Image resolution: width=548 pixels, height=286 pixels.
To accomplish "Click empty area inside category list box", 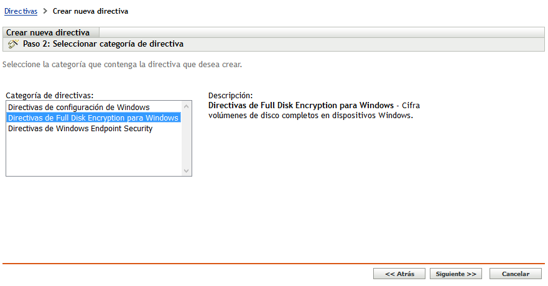I will pos(93,155).
